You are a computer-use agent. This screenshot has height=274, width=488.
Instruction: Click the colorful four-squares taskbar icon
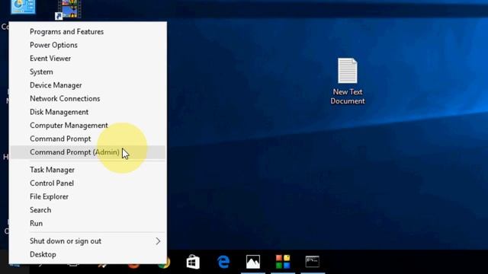coord(283,262)
